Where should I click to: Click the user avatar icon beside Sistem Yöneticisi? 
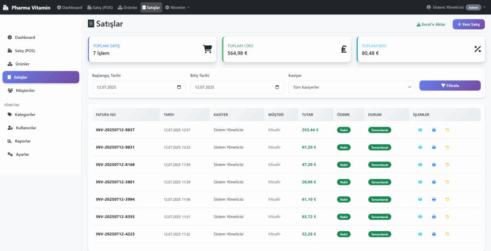429,8
